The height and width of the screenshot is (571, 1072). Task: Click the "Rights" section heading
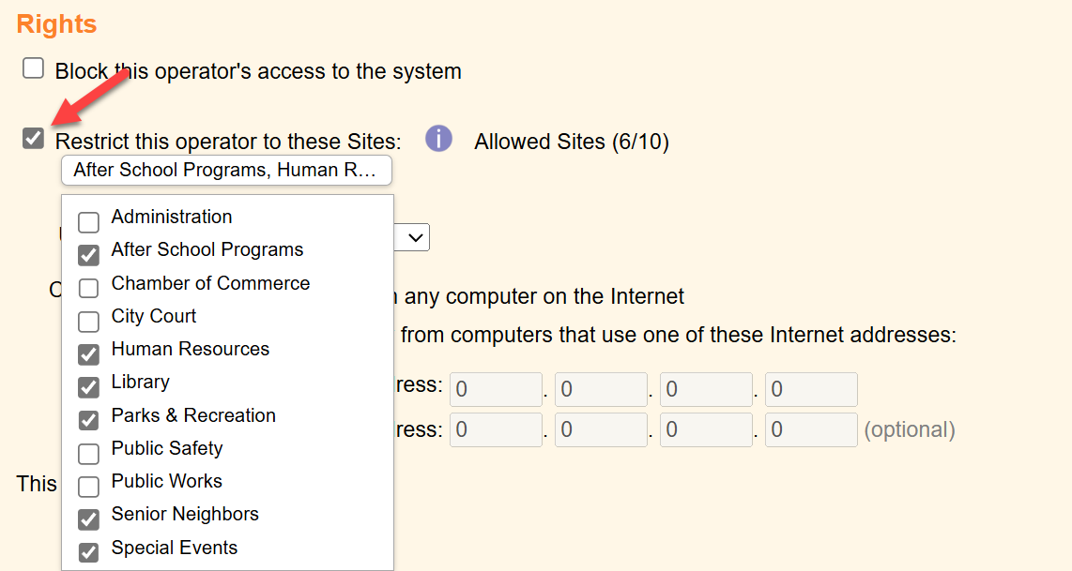55,23
